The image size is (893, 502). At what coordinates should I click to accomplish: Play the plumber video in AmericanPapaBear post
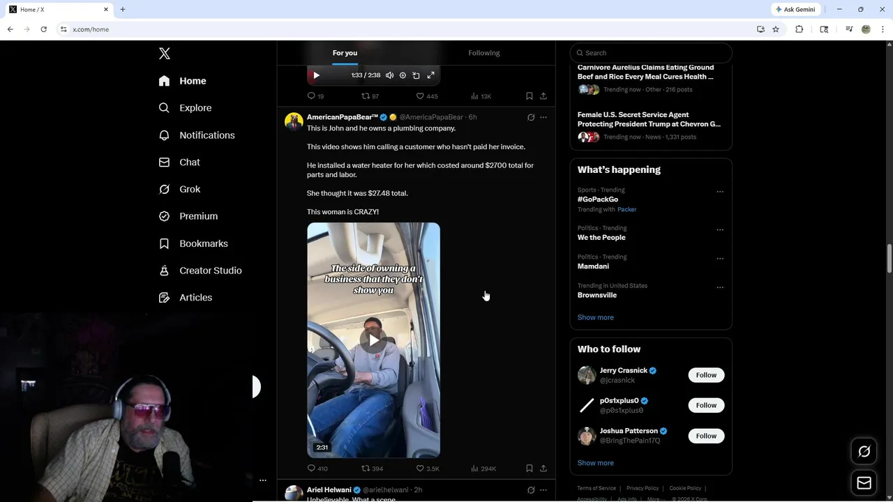pos(373,340)
